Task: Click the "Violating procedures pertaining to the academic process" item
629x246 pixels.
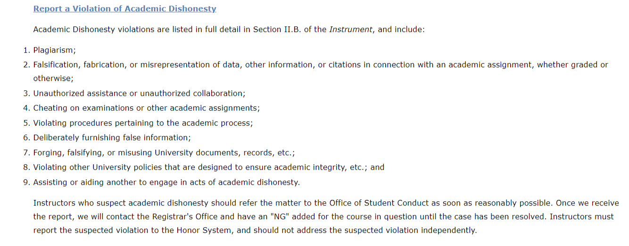Action: tap(143, 123)
